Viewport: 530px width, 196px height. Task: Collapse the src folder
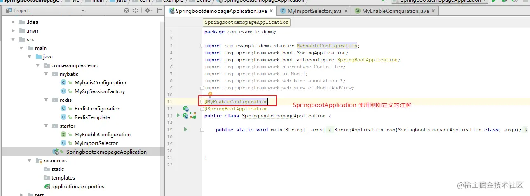13,40
